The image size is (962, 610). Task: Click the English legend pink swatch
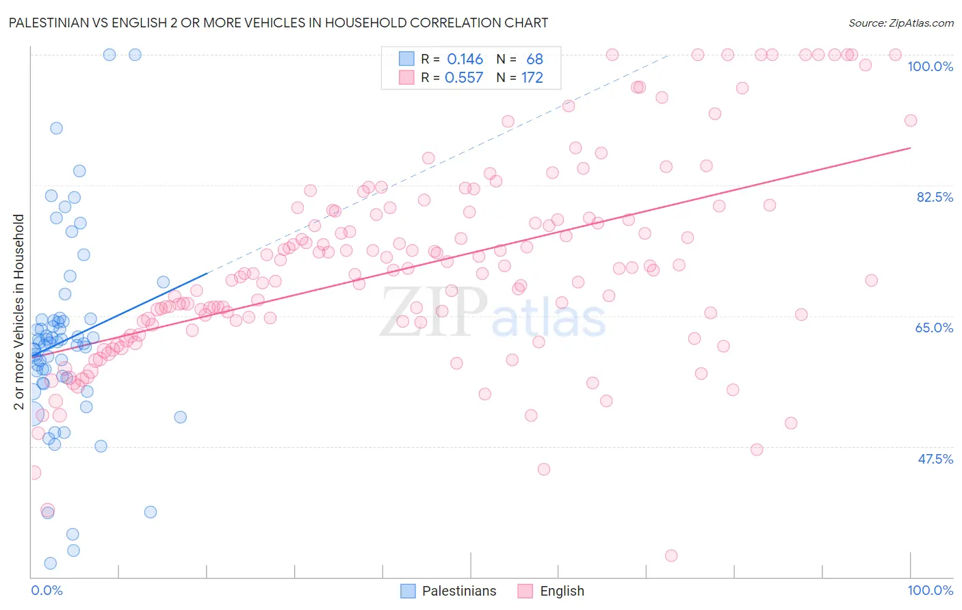[525, 591]
